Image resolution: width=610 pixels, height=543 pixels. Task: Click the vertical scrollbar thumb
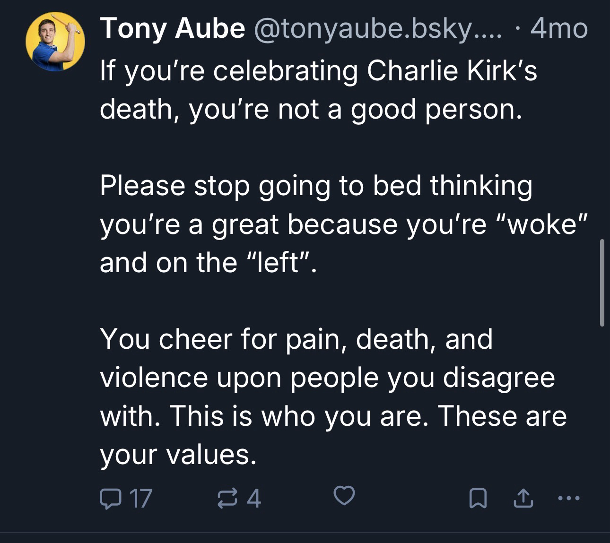(602, 283)
